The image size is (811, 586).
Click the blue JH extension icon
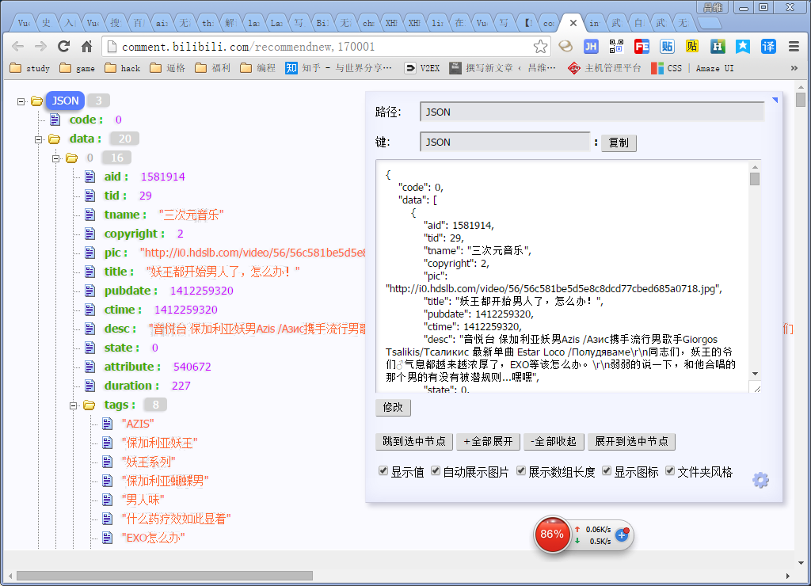click(x=590, y=48)
